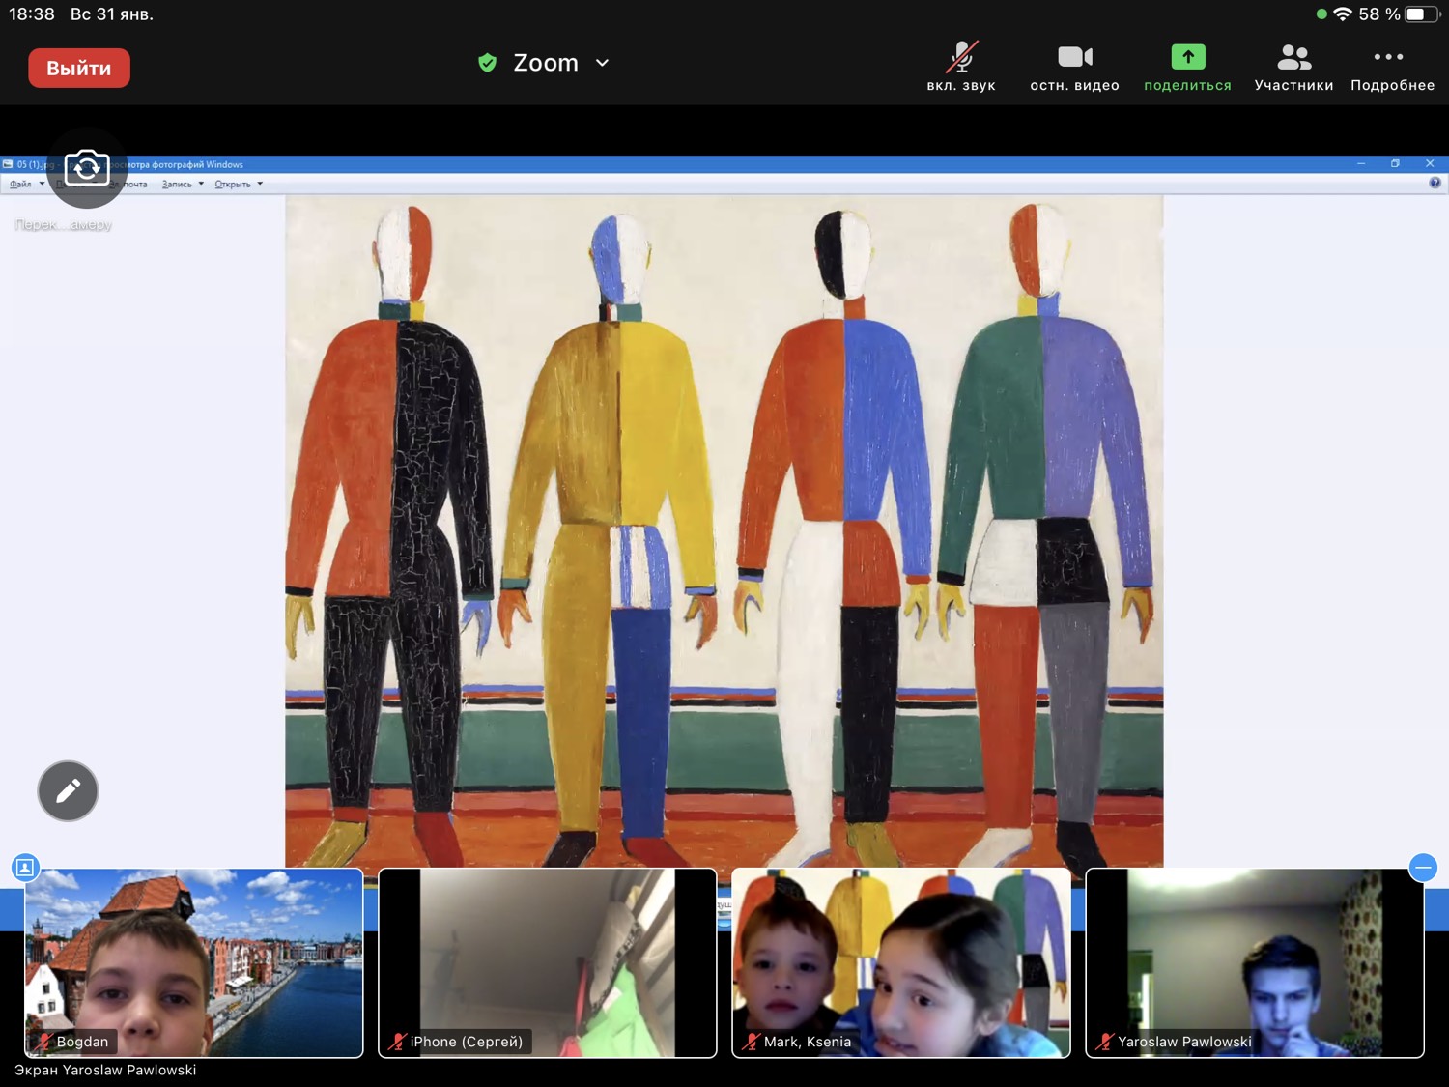Stop video with the остн. видео icon
This screenshot has height=1087, width=1449.
[1074, 58]
